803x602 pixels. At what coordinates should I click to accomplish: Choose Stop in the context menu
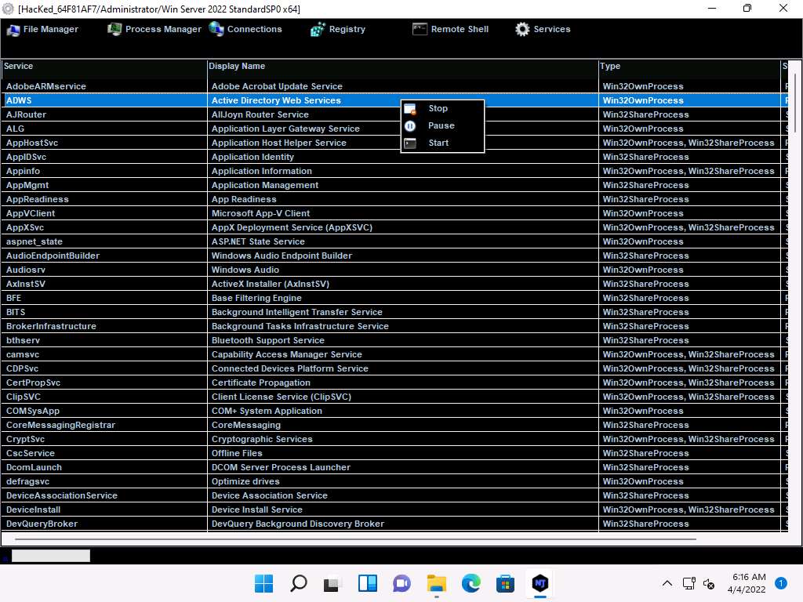[x=438, y=109]
